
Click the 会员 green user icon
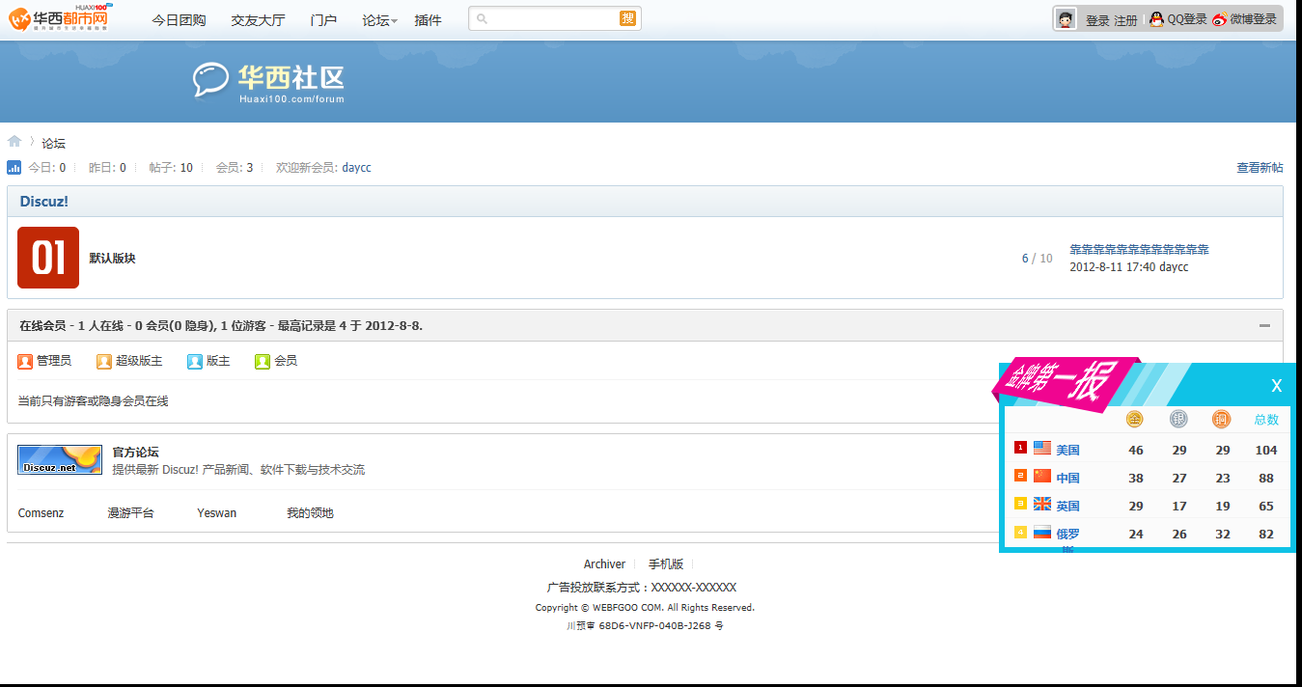[x=263, y=362]
